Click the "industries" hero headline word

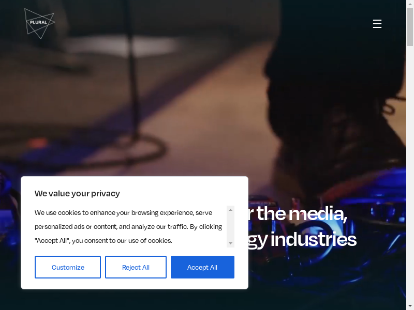point(314,239)
